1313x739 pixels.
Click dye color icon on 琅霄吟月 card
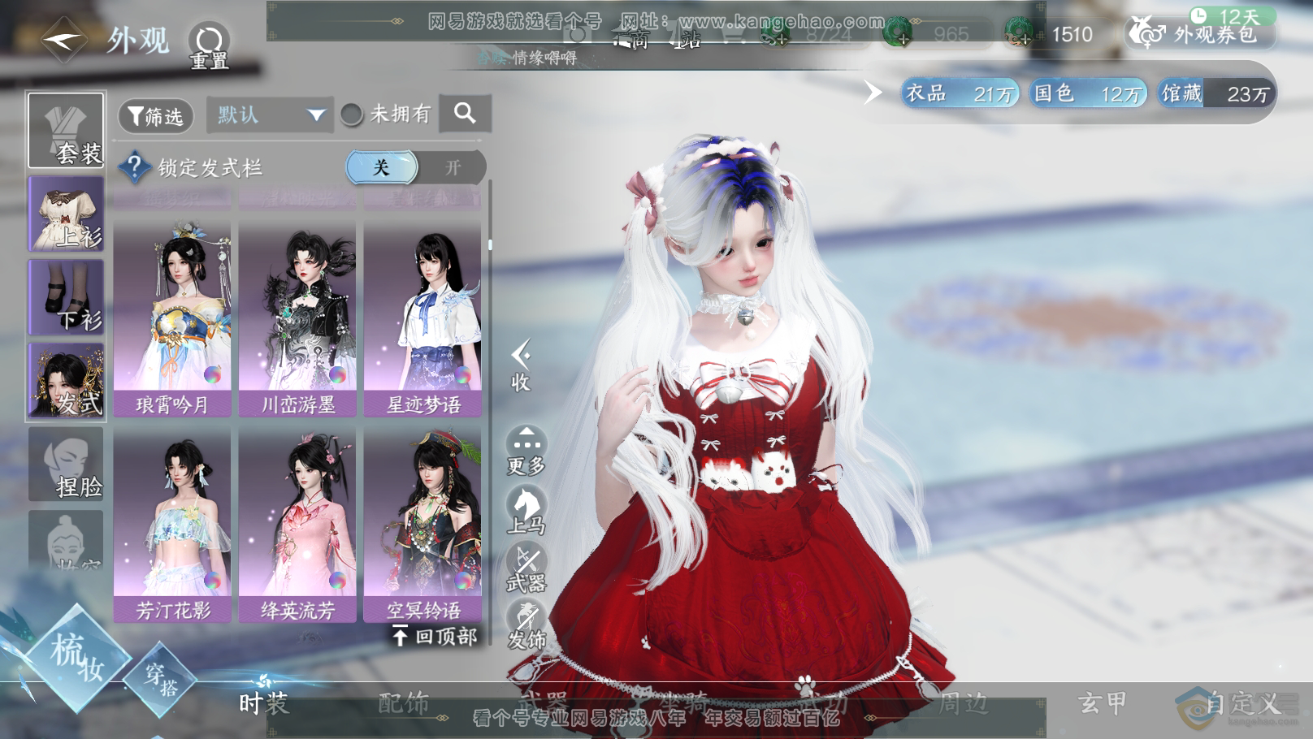[212, 375]
